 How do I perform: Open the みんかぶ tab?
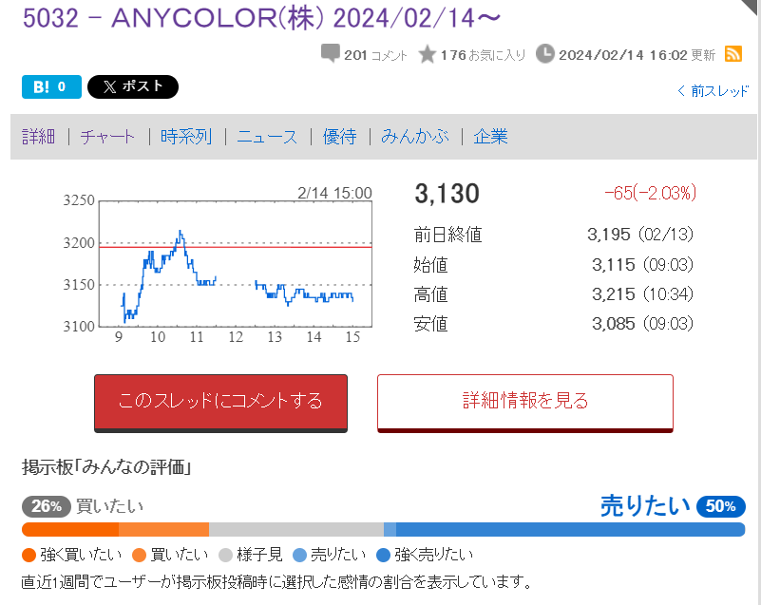point(415,137)
